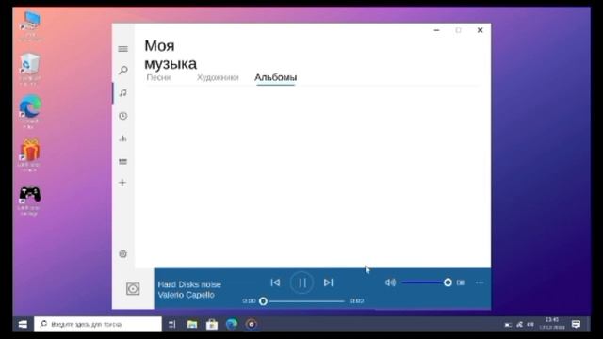Screen dimensions: 603x339
Task: Select the My Music note icon
Action: tap(123, 93)
